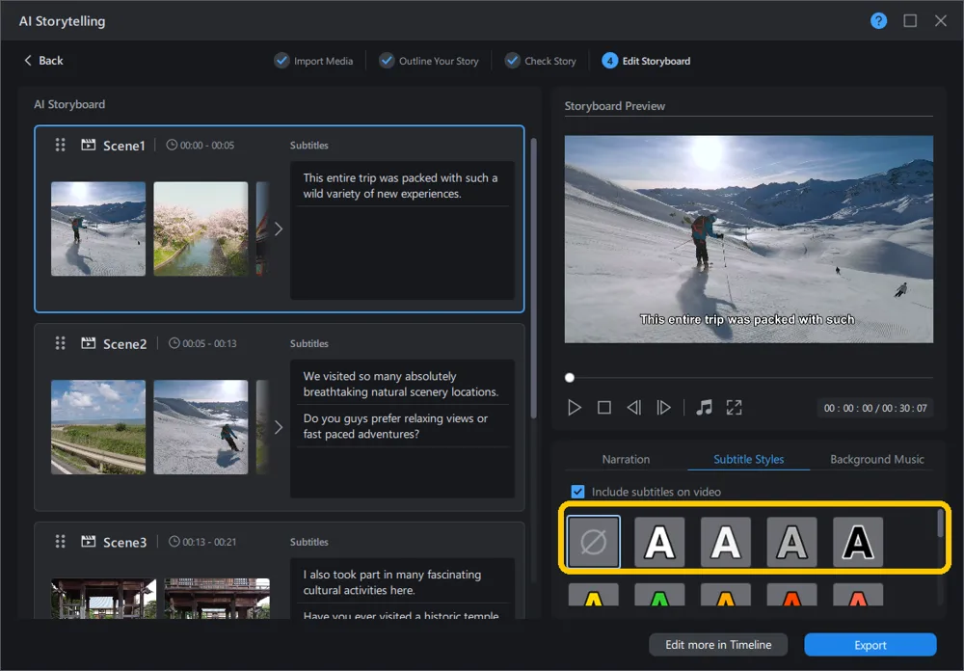Select cherry blossom canal thumbnail in Scene1
964x671 pixels.
point(201,228)
